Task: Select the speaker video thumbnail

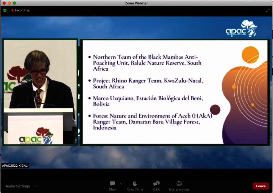Action: coord(40,92)
